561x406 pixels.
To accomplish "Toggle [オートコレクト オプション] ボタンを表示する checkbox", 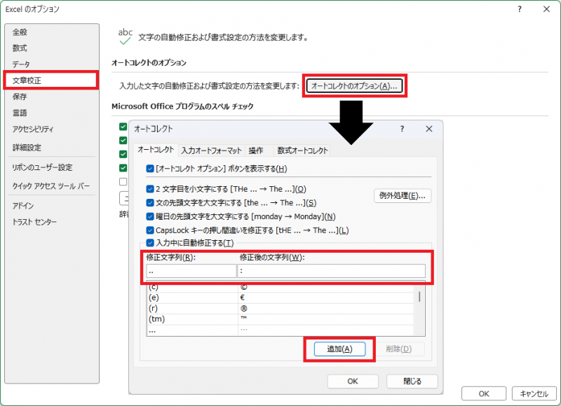I will pos(150,169).
